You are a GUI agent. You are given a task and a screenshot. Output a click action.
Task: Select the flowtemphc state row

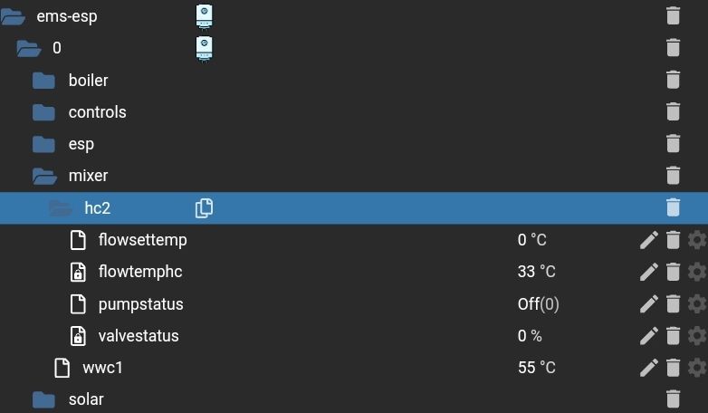coord(354,272)
